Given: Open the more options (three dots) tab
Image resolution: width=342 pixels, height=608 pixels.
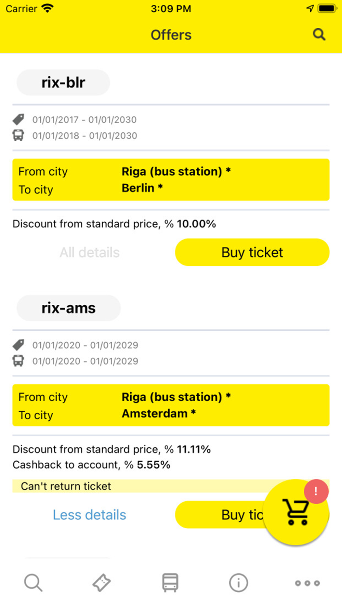Looking at the screenshot, I should click(x=307, y=583).
